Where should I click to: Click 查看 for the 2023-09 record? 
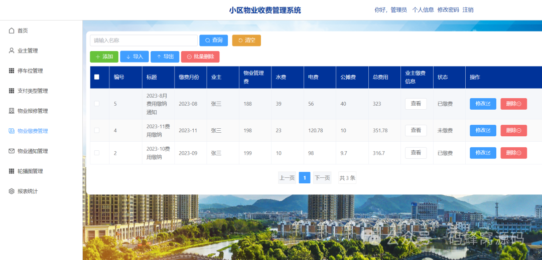(x=416, y=153)
